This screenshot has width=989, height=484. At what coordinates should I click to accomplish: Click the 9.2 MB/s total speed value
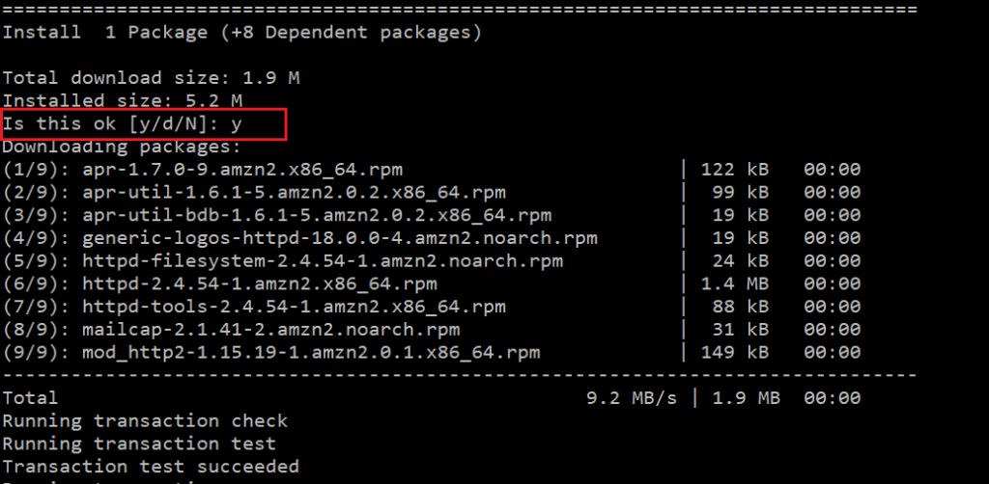pyautogui.click(x=632, y=398)
